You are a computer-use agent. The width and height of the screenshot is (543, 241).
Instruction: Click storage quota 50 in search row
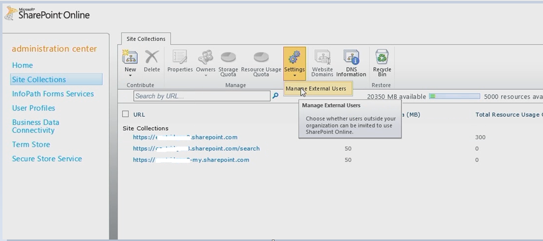pyautogui.click(x=348, y=149)
